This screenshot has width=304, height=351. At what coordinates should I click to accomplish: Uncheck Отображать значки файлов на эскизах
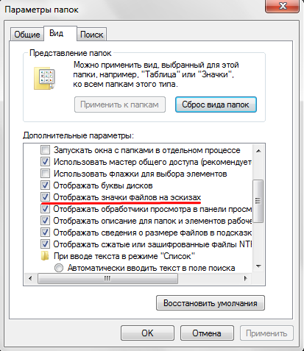pos(45,197)
